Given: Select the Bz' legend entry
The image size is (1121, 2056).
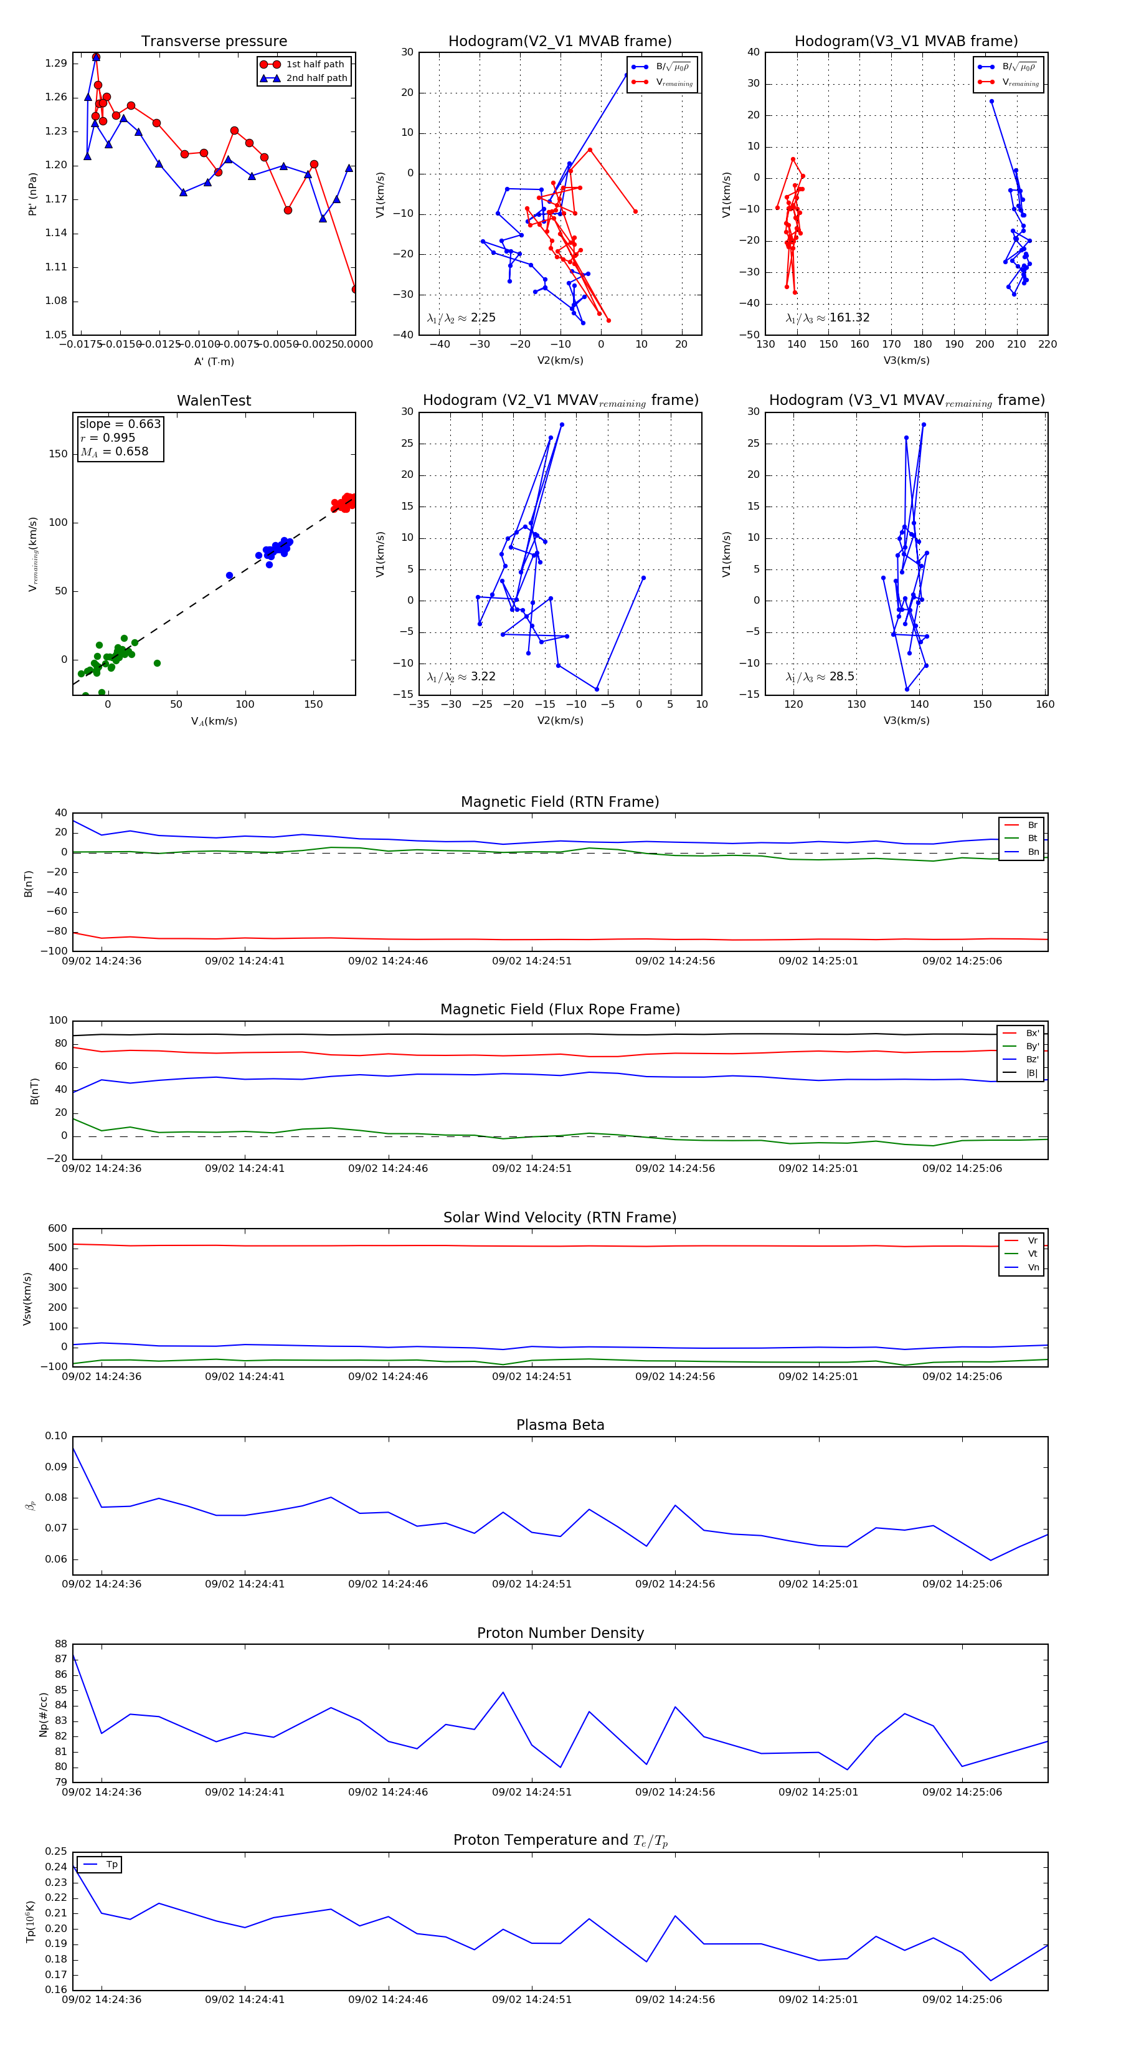Looking at the screenshot, I should [x=1021, y=1059].
